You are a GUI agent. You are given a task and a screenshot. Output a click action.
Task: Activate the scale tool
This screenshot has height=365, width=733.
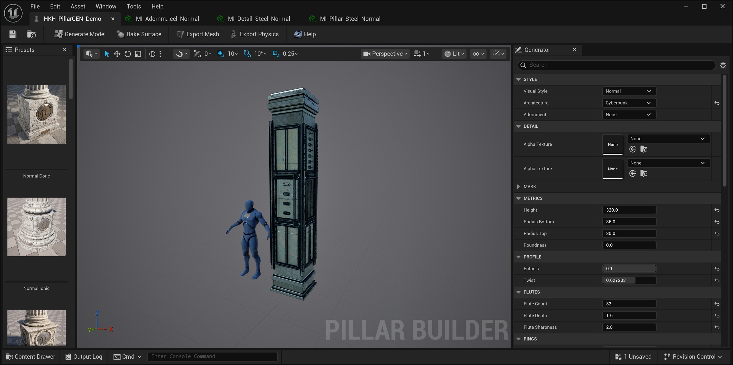tap(138, 54)
